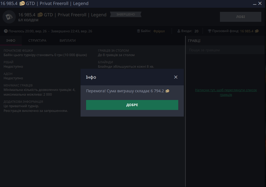Close the tournament window
This screenshot has height=187, width=266.
(260, 3)
